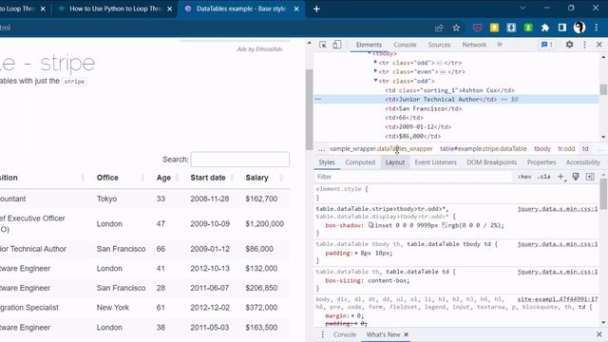Open the Extensions puzzle icon

(545, 28)
